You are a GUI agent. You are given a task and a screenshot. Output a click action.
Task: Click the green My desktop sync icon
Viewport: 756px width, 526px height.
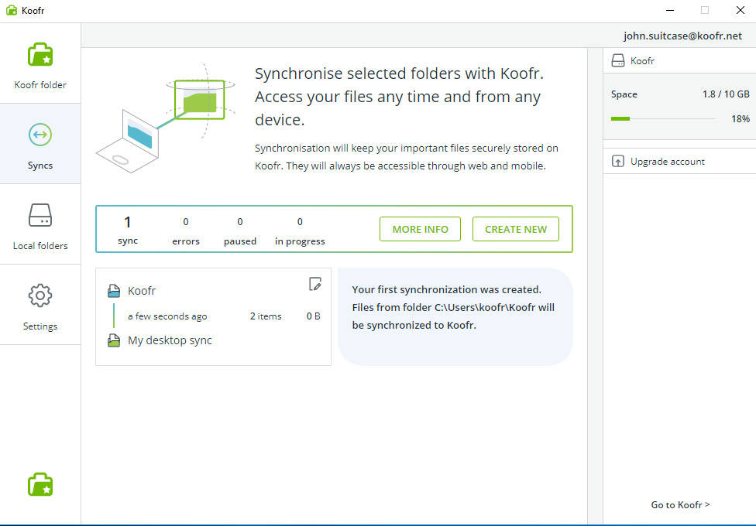[x=114, y=340]
